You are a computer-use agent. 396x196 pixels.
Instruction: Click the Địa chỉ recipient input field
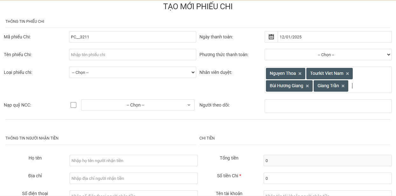click(x=134, y=178)
